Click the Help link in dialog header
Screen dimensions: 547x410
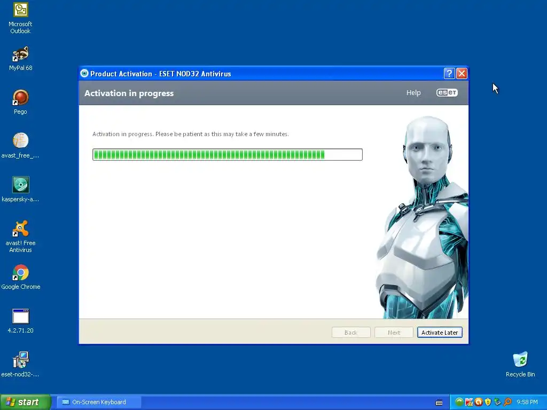(x=413, y=93)
